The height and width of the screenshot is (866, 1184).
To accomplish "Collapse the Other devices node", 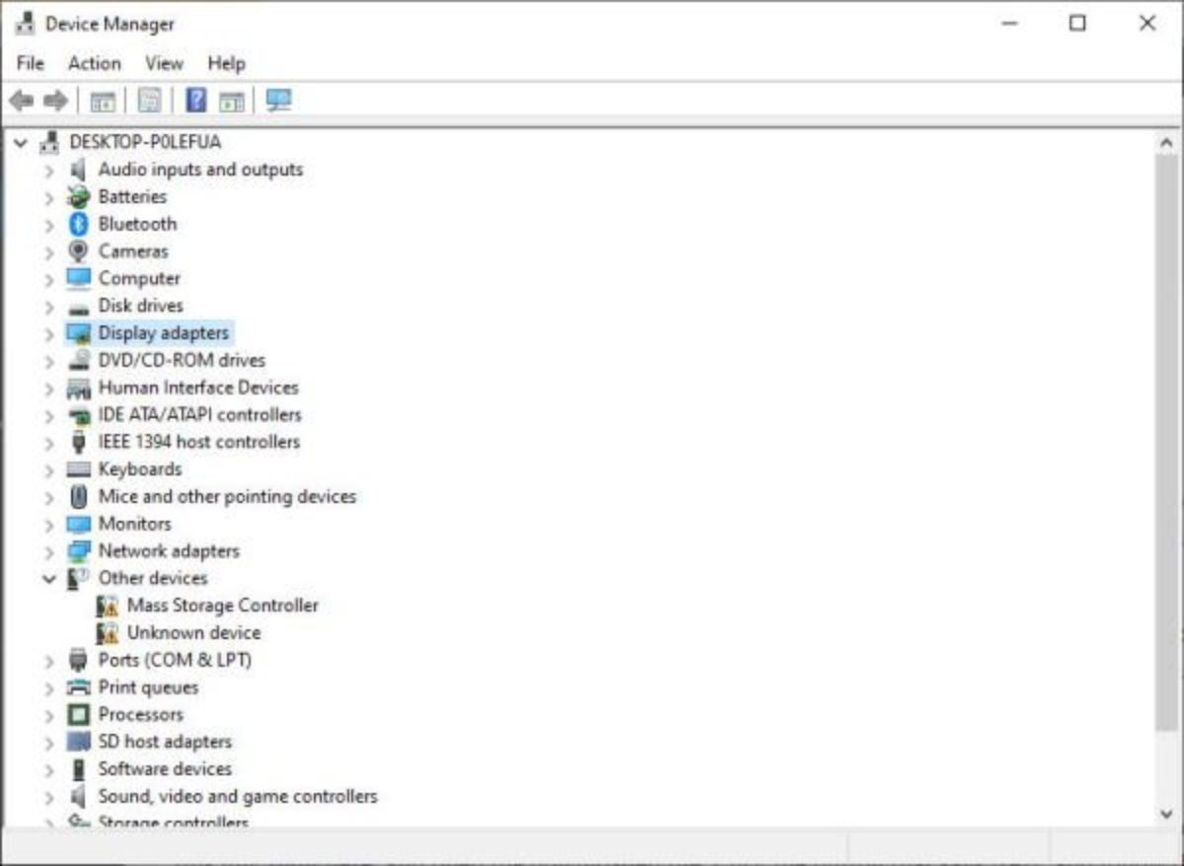I will pos(49,578).
